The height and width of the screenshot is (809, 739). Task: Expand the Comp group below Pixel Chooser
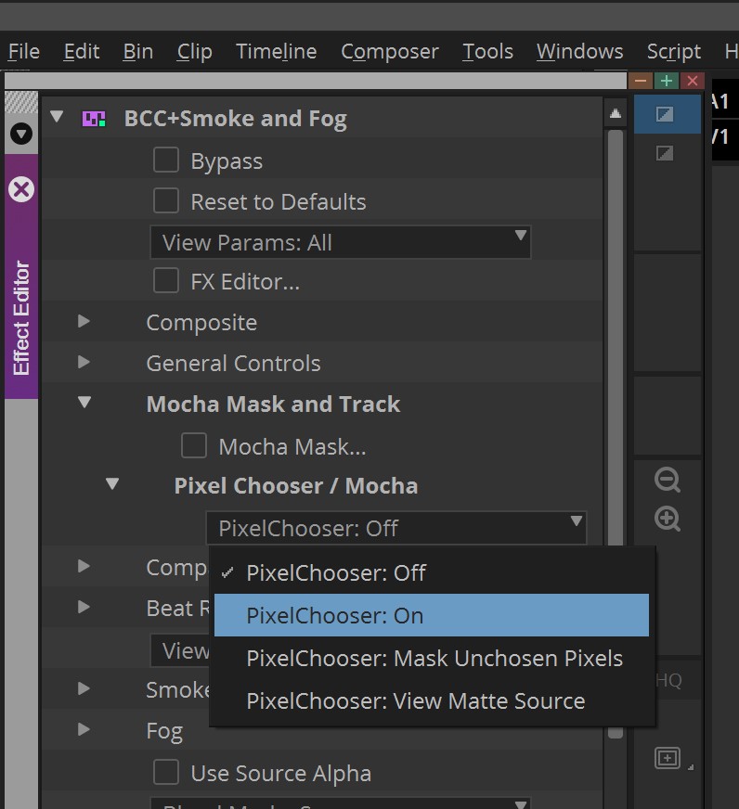84,566
